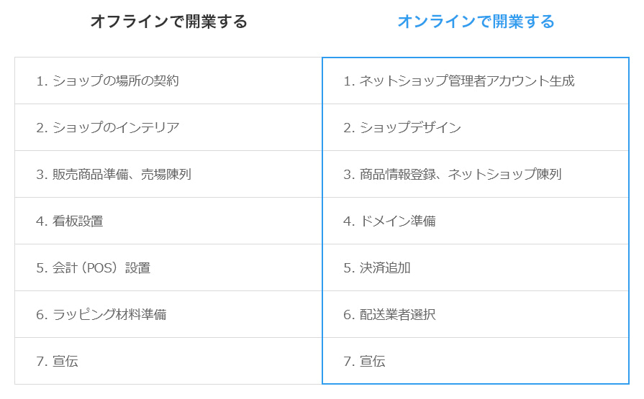Click the online column 宣伝 row
The height and width of the screenshot is (399, 644).
point(476,361)
